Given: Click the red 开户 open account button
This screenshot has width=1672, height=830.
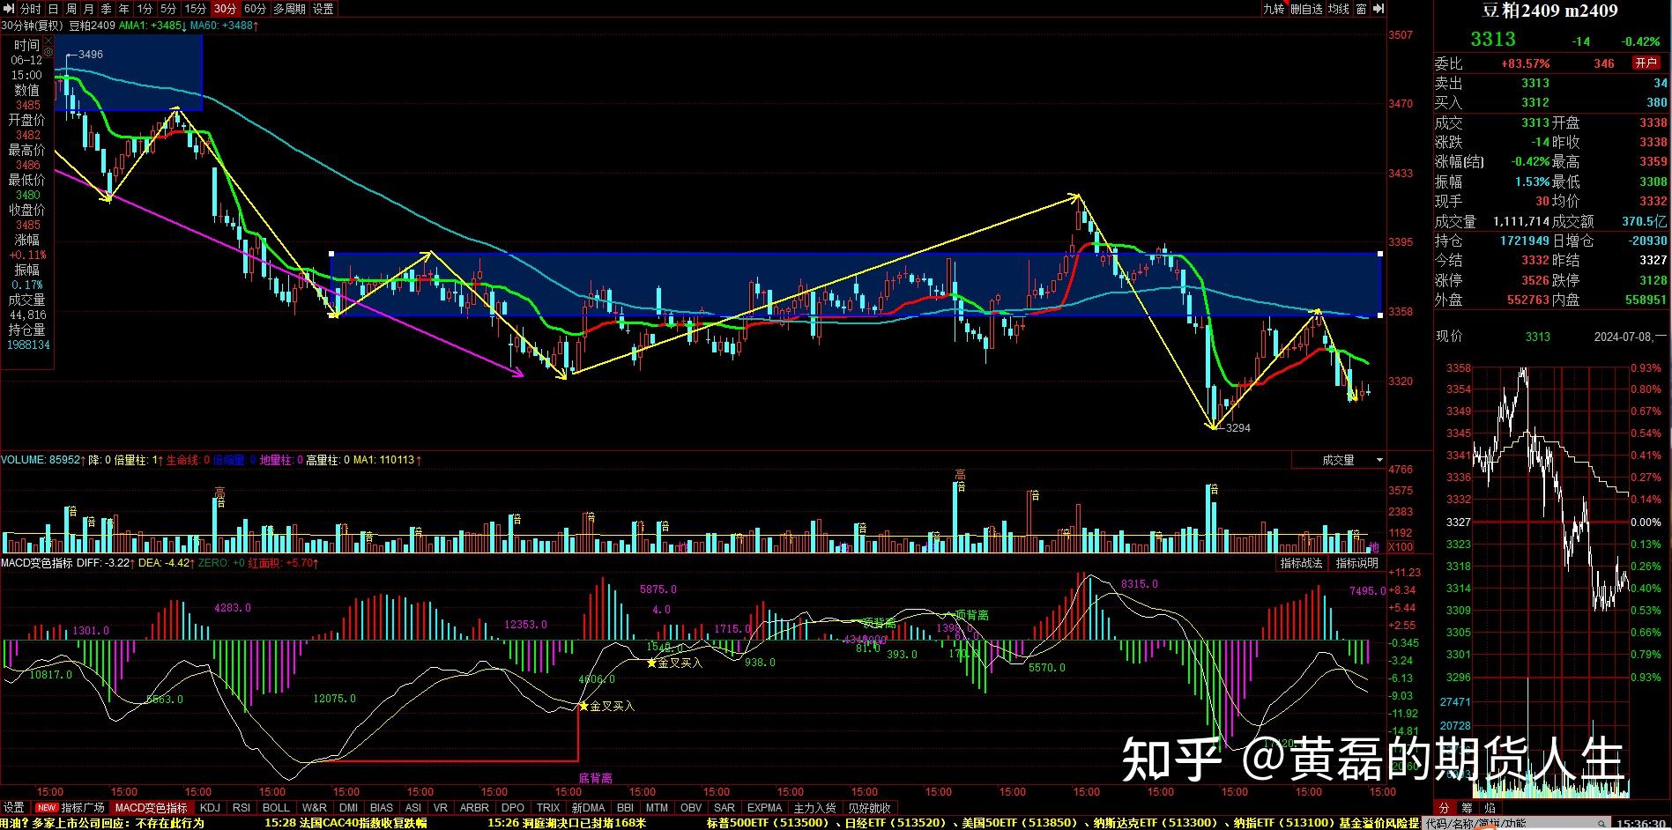Looking at the screenshot, I should [x=1646, y=63].
